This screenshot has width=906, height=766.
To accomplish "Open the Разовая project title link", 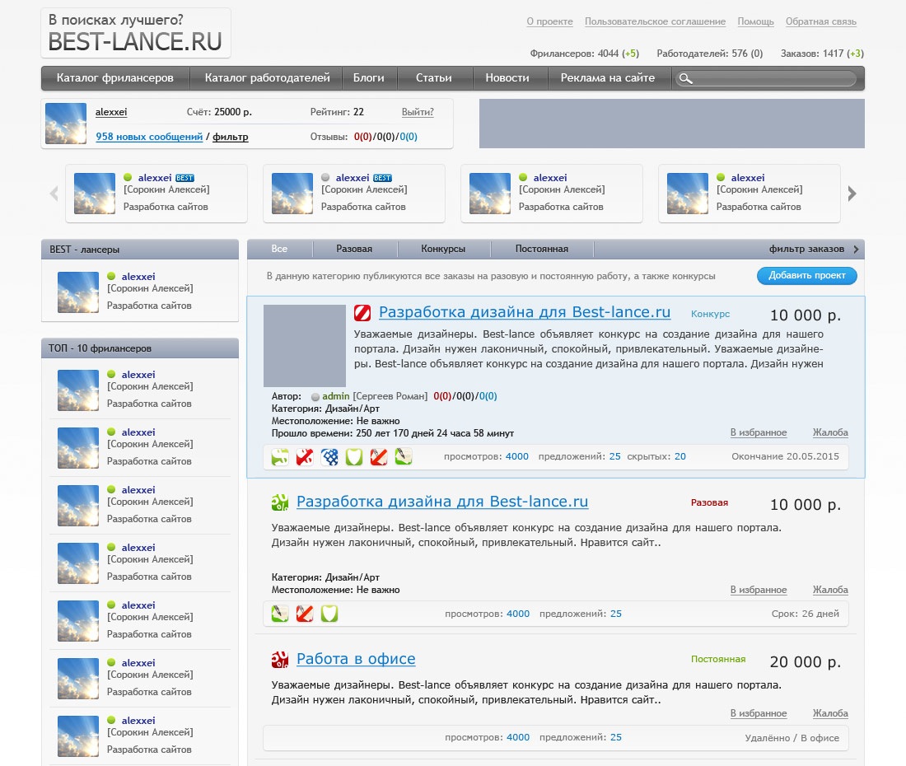I will coord(442,502).
